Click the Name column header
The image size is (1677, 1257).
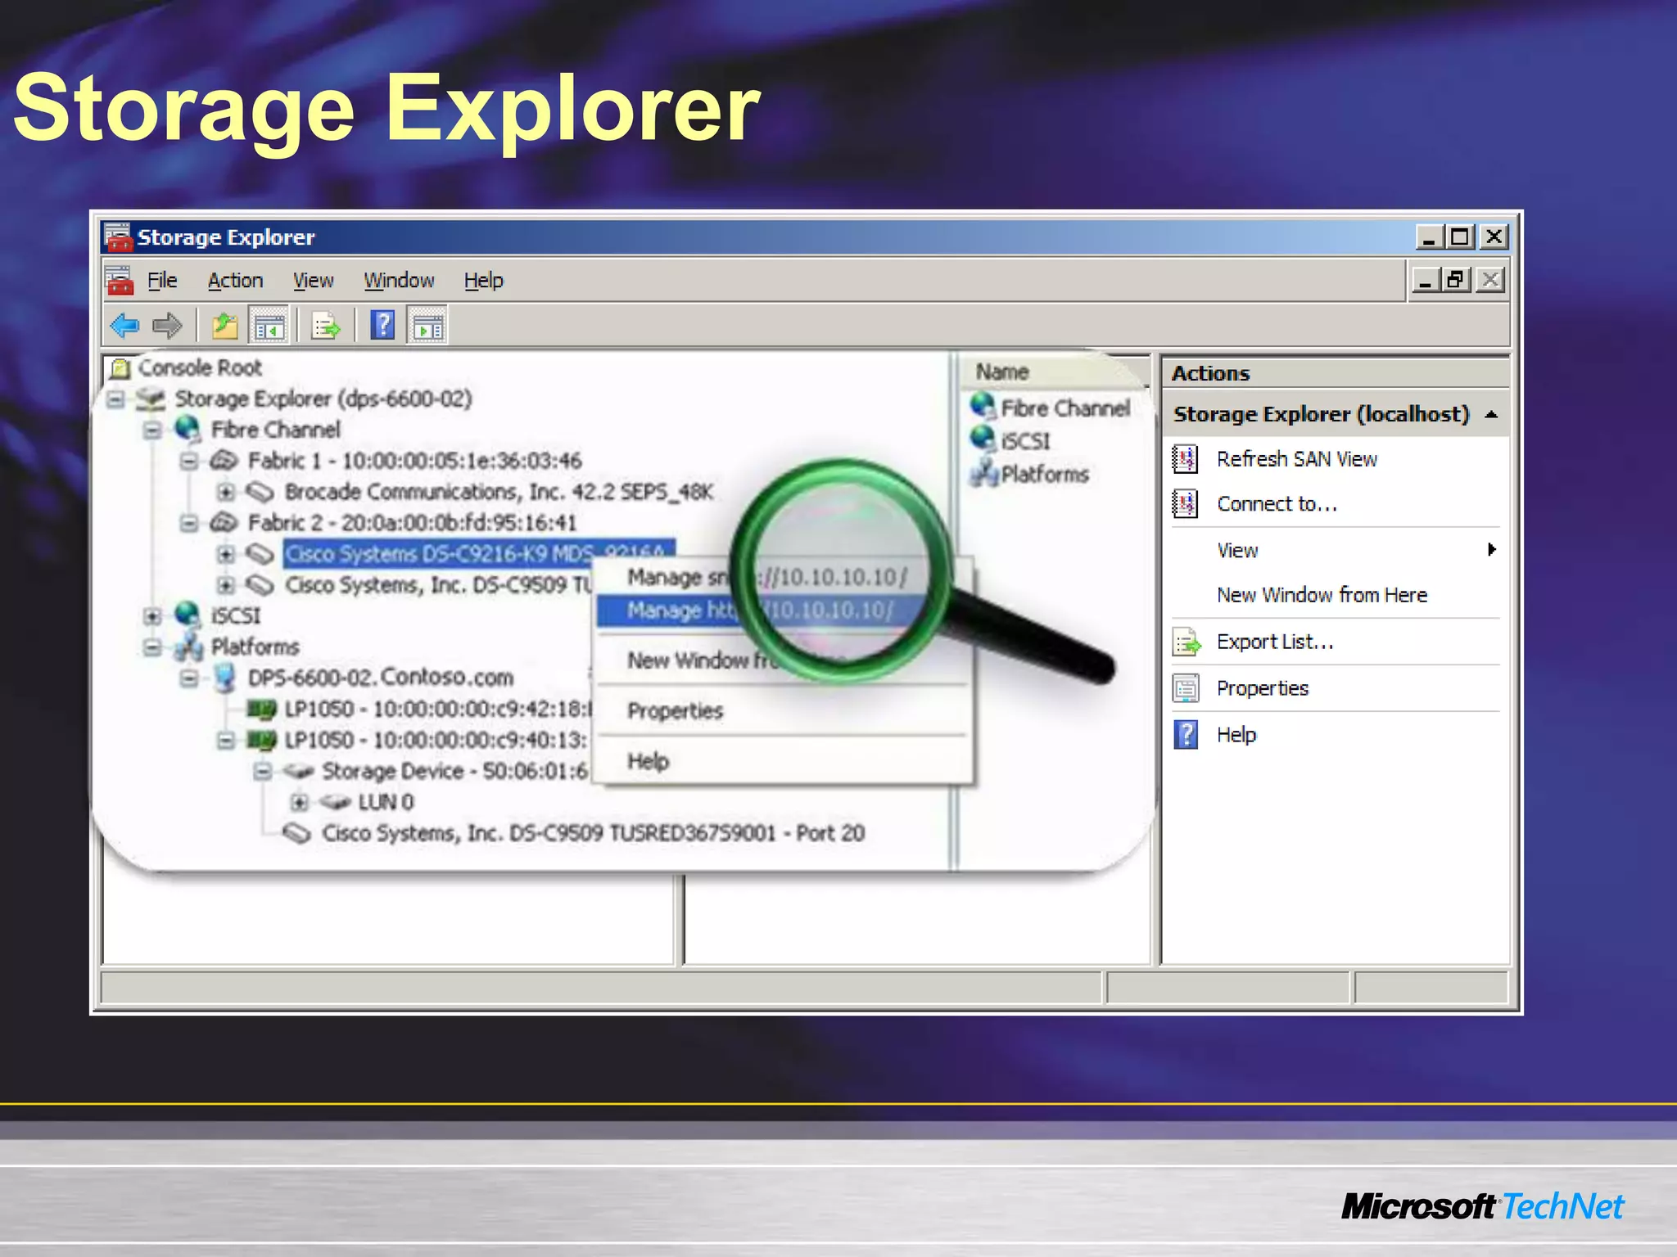(1053, 372)
